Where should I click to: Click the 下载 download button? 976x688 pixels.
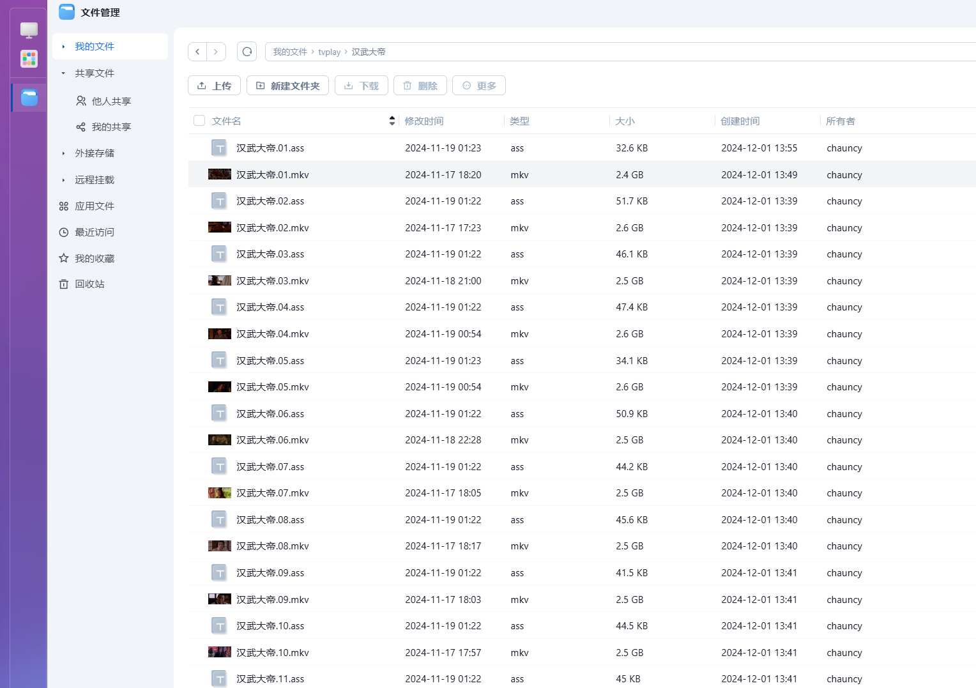click(362, 86)
